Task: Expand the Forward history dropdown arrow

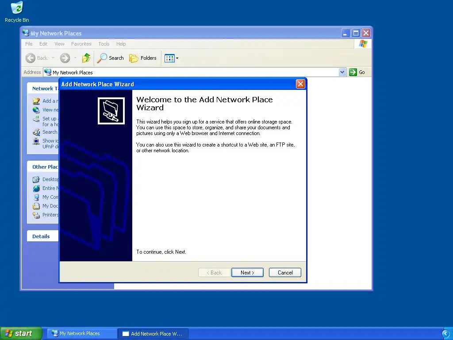Action: point(75,58)
